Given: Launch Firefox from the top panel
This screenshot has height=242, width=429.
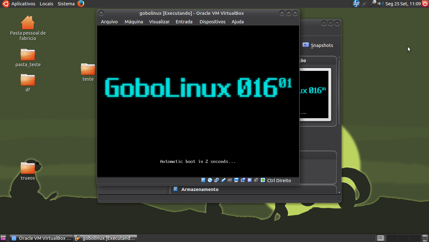Looking at the screenshot, I should 81,4.
